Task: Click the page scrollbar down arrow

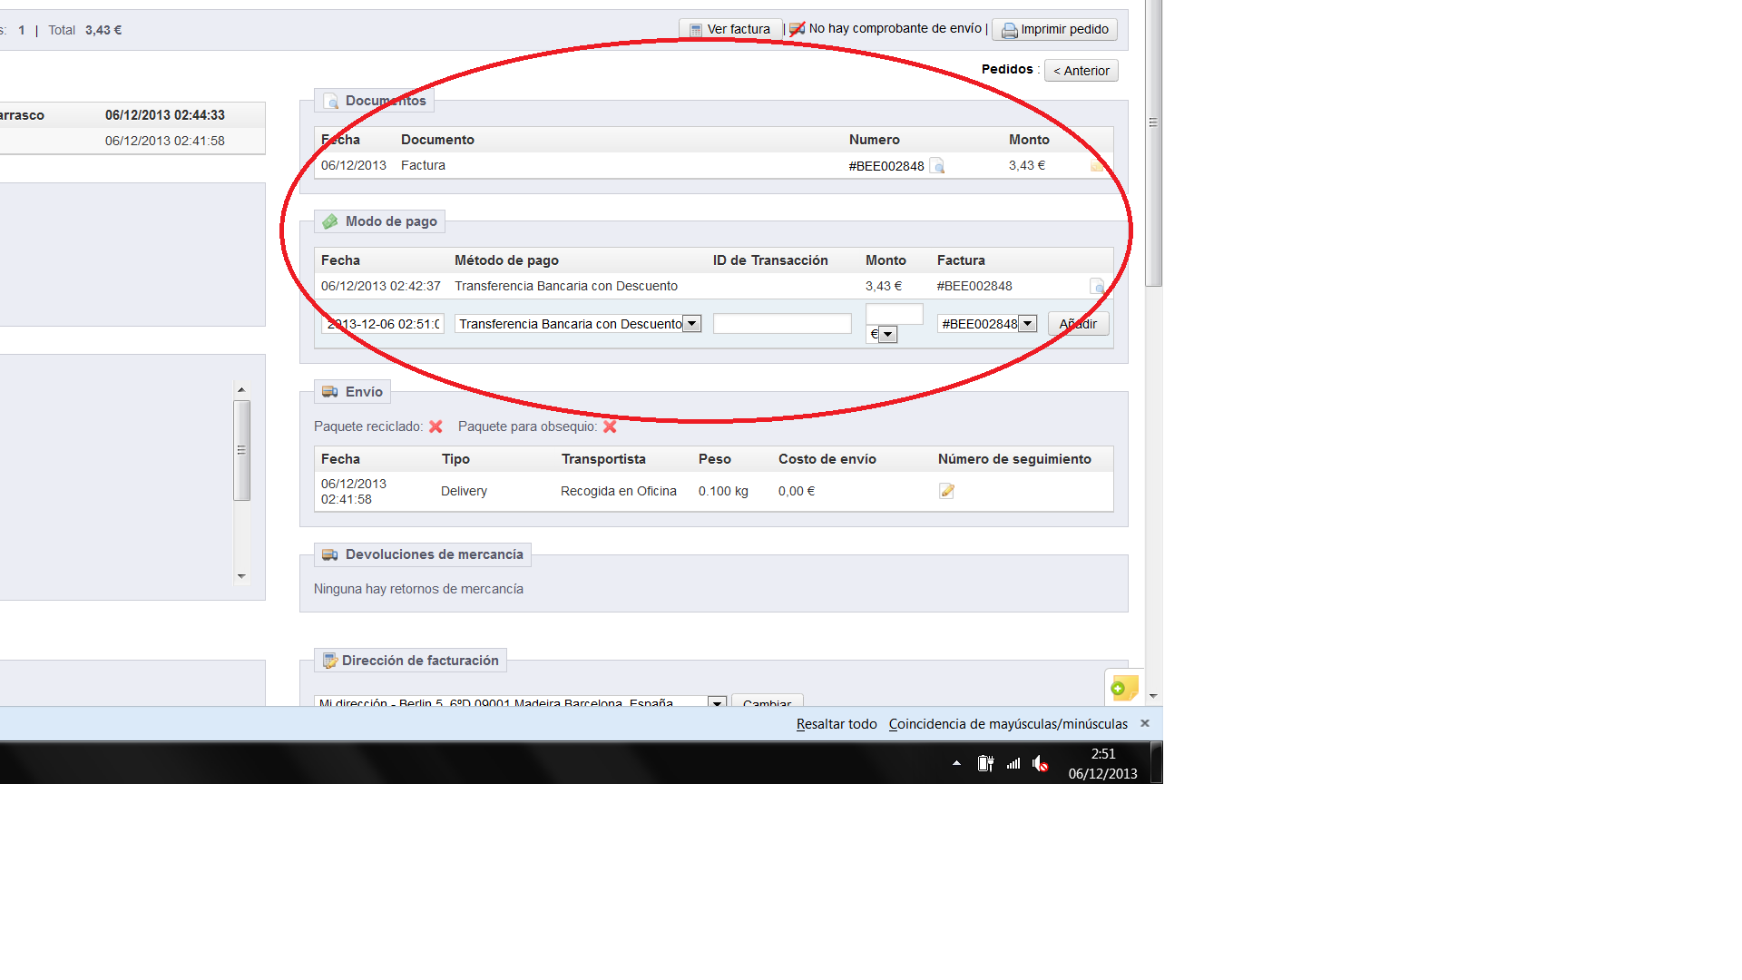Action: (1153, 696)
